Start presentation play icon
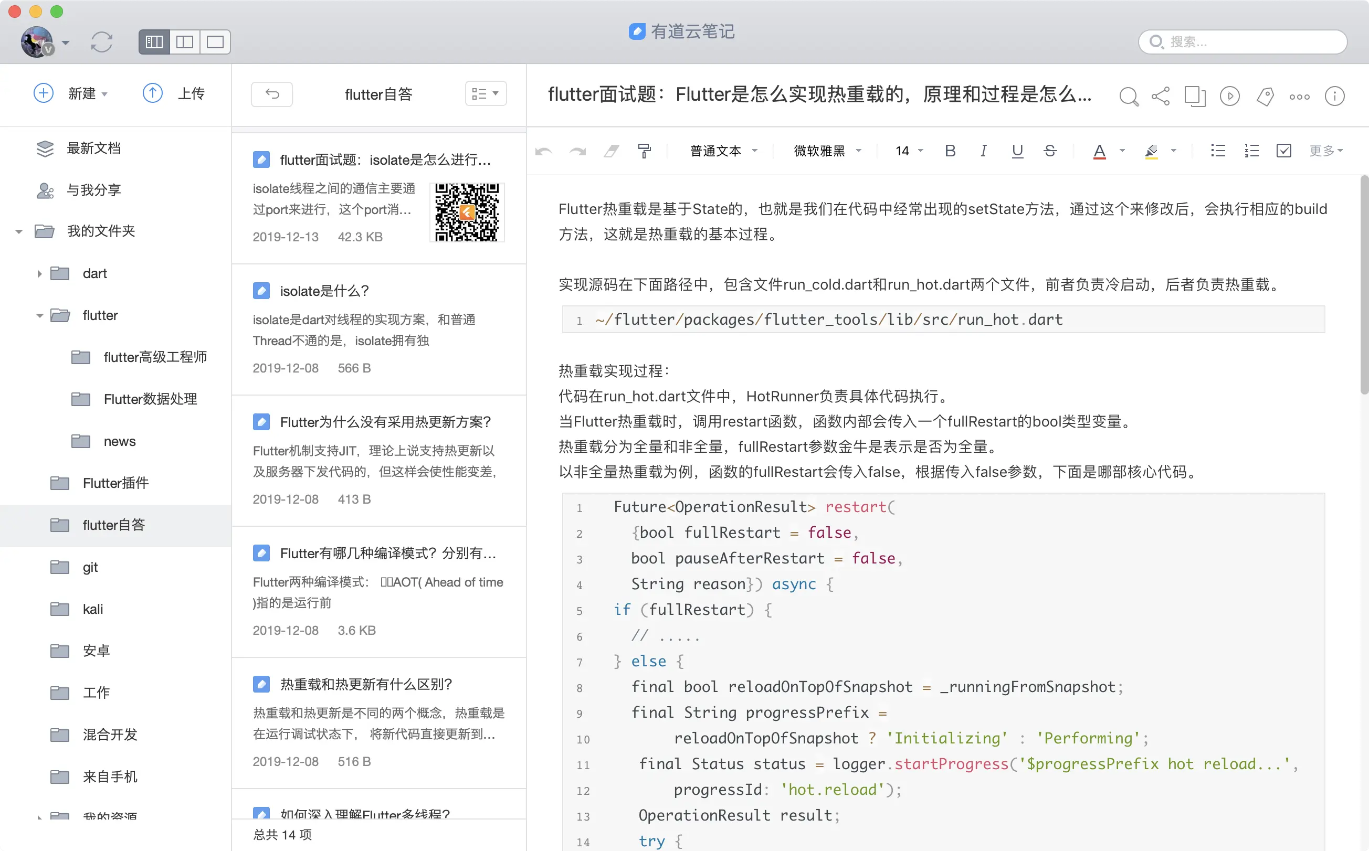The height and width of the screenshot is (851, 1369). tap(1230, 96)
